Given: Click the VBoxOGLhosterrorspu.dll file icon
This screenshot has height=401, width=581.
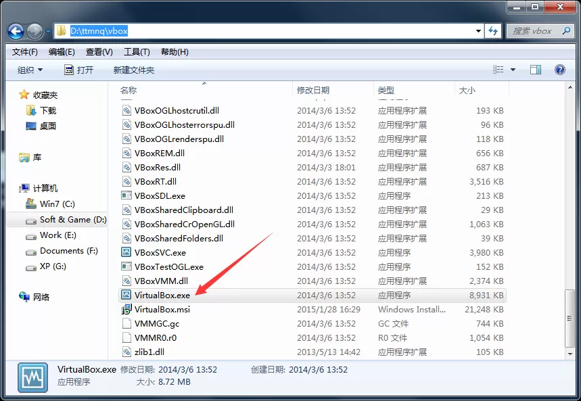Looking at the screenshot, I should pyautogui.click(x=126, y=124).
